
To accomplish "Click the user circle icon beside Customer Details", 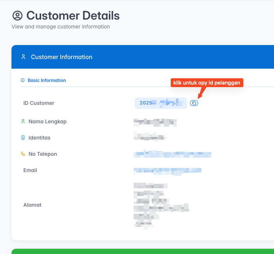I will [17, 16].
